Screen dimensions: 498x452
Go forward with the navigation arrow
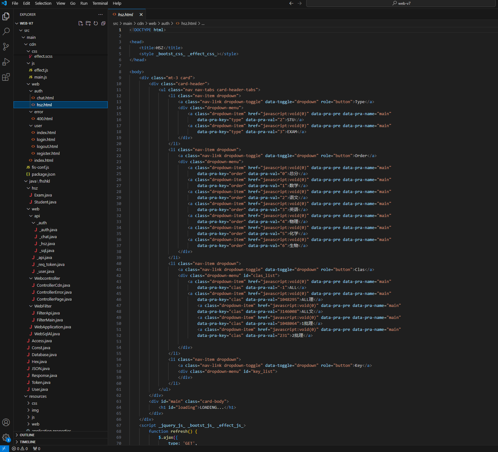pos(300,3)
